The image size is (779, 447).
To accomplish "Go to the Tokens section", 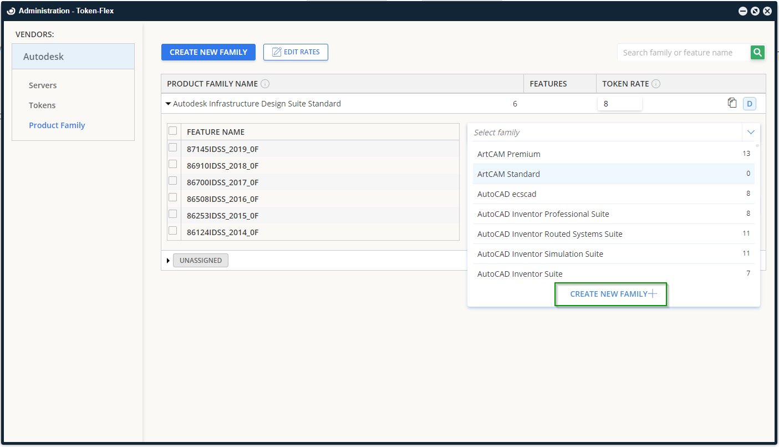I will [42, 105].
